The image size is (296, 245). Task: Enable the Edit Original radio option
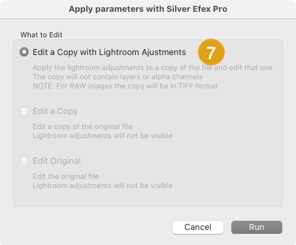[24, 160]
